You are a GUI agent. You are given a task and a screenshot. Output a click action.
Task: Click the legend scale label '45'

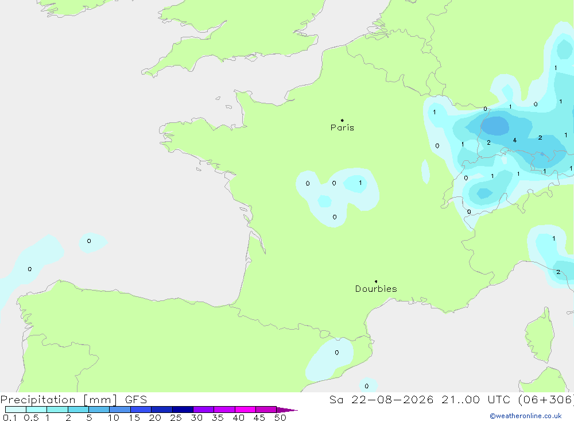[x=259, y=418]
